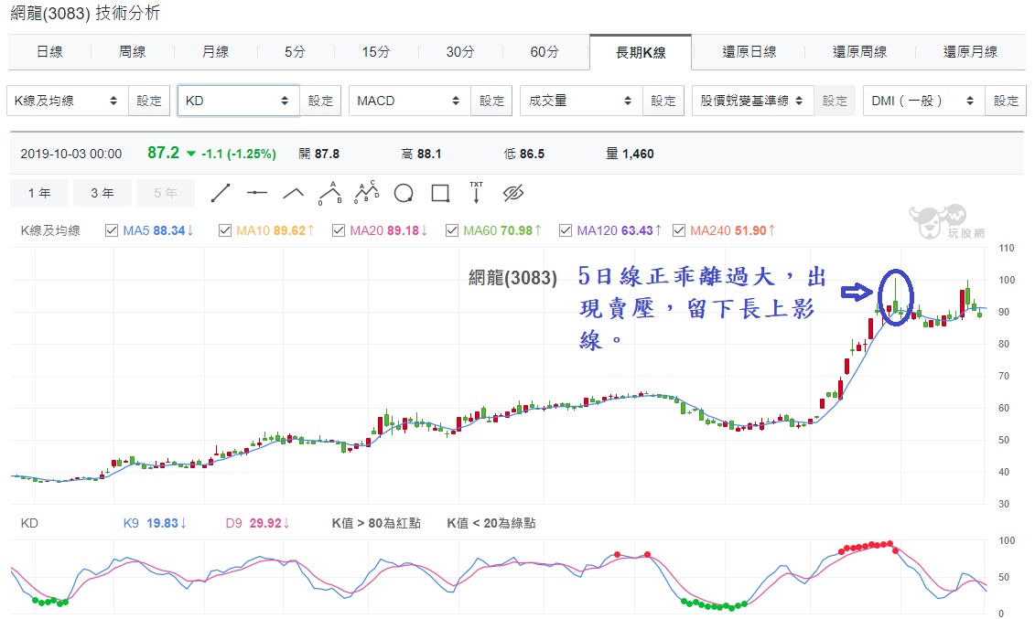Disable the MA240 moving average line
This screenshot has width=1035, height=619.
click(x=679, y=230)
